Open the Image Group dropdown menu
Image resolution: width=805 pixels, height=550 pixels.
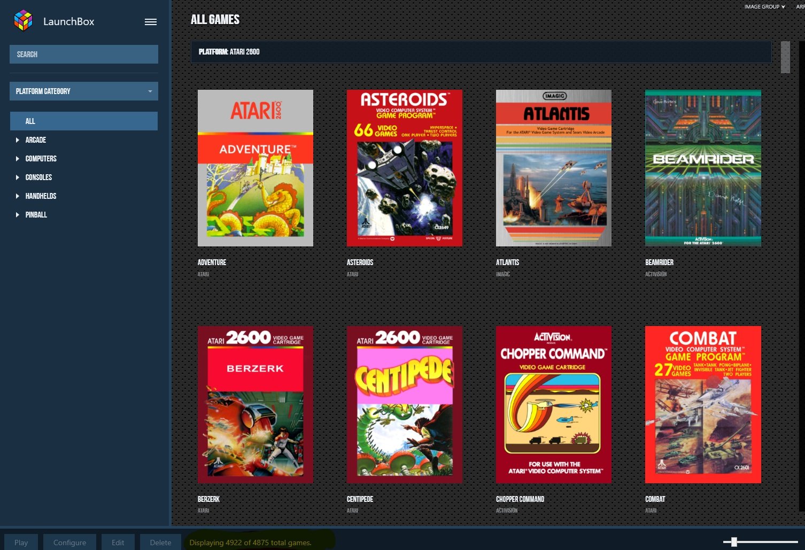(x=765, y=6)
